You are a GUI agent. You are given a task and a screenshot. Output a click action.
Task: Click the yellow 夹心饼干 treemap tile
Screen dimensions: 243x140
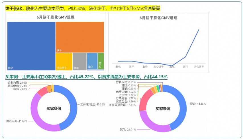pyautogui.click(x=64, y=61)
